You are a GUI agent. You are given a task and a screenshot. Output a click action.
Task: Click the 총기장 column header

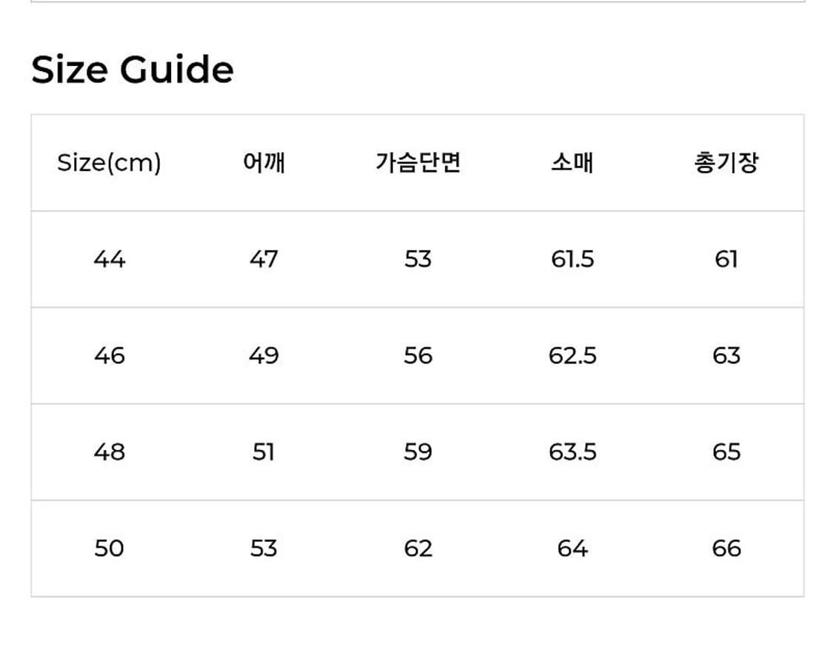726,163
